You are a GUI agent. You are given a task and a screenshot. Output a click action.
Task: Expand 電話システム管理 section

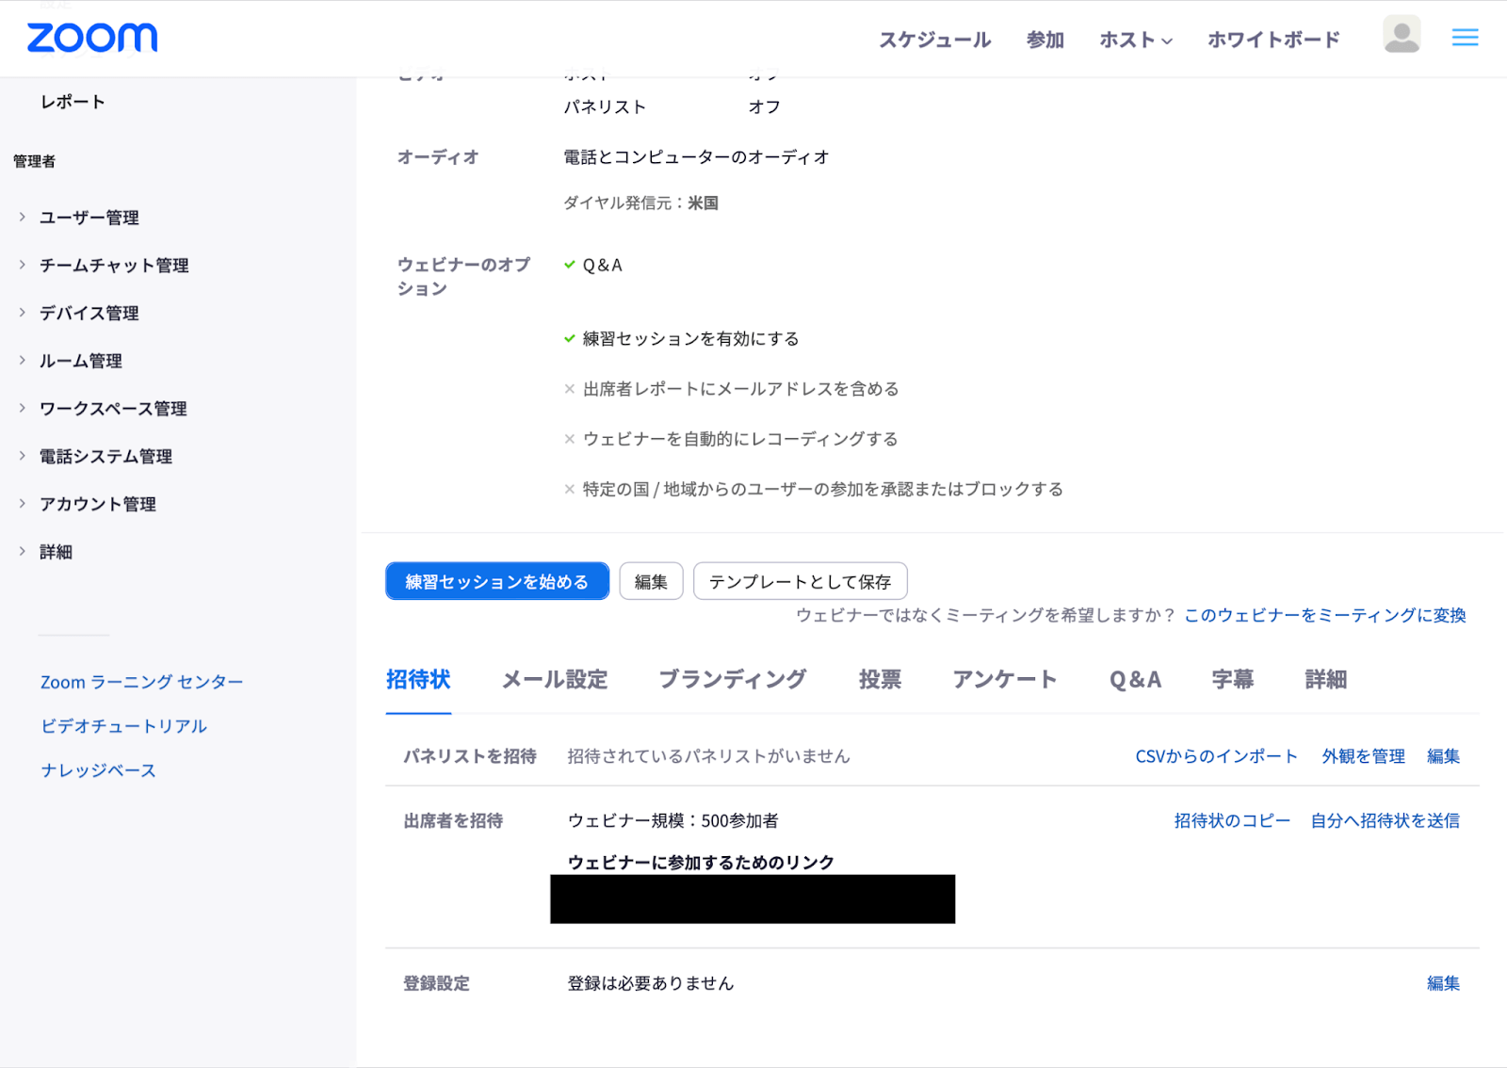pyautogui.click(x=105, y=457)
